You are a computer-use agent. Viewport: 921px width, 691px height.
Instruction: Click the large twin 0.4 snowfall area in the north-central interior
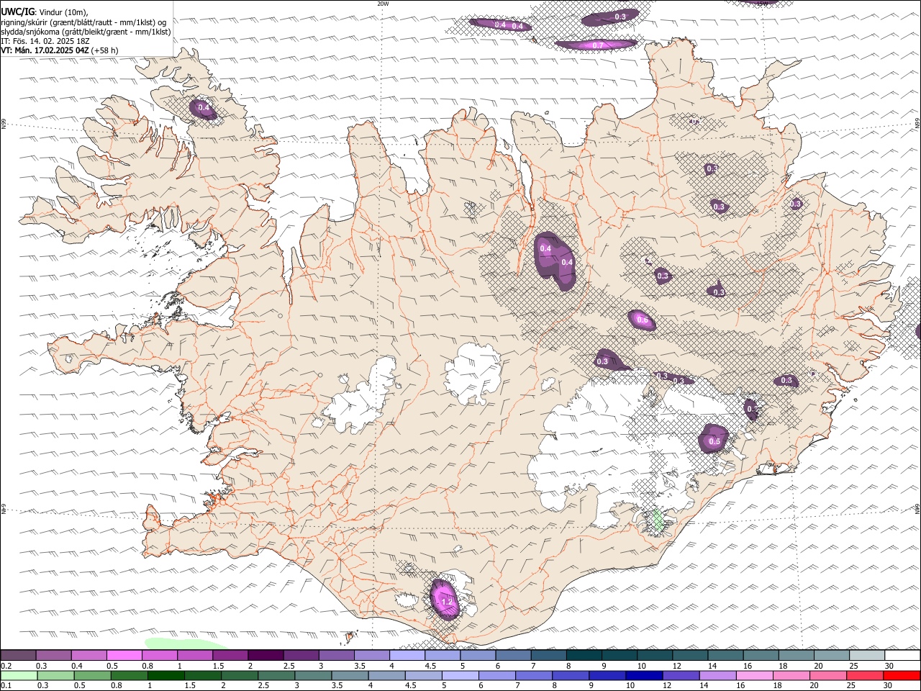[555, 260]
